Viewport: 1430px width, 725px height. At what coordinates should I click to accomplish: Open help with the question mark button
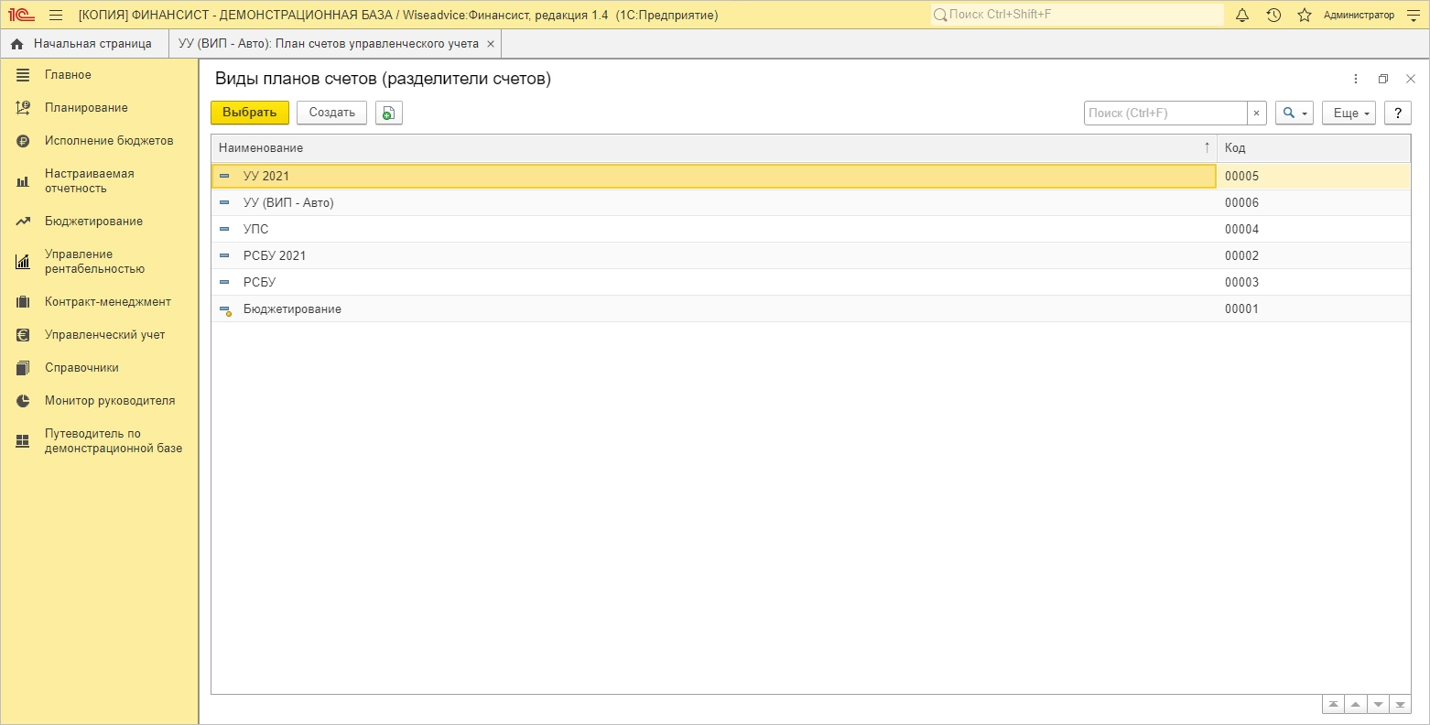pos(1397,113)
